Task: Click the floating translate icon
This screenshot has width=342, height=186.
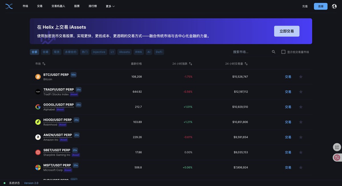Action: 337,157
